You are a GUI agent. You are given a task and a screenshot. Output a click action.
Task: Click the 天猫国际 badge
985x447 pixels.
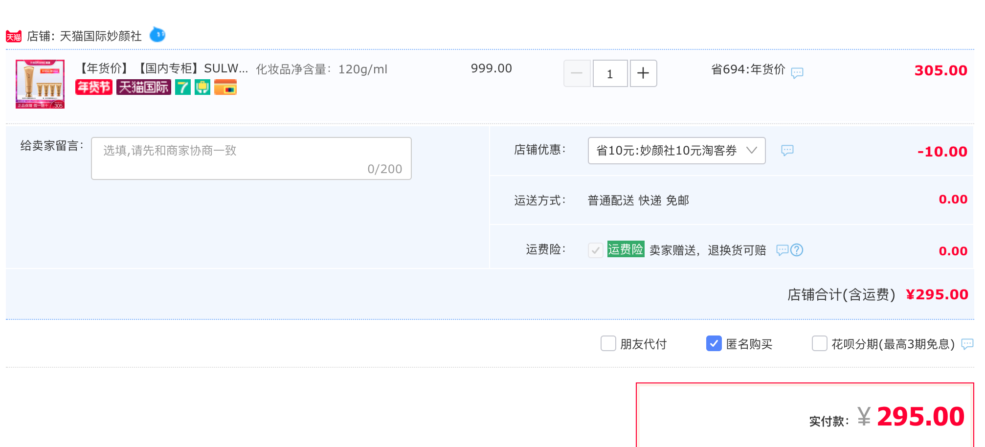pos(144,87)
